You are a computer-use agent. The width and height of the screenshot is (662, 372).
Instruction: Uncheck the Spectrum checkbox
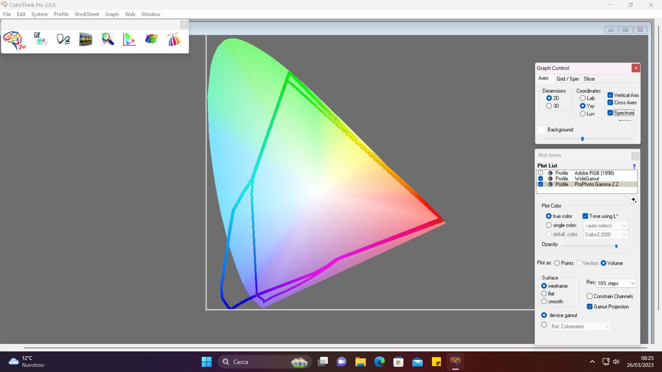[610, 113]
